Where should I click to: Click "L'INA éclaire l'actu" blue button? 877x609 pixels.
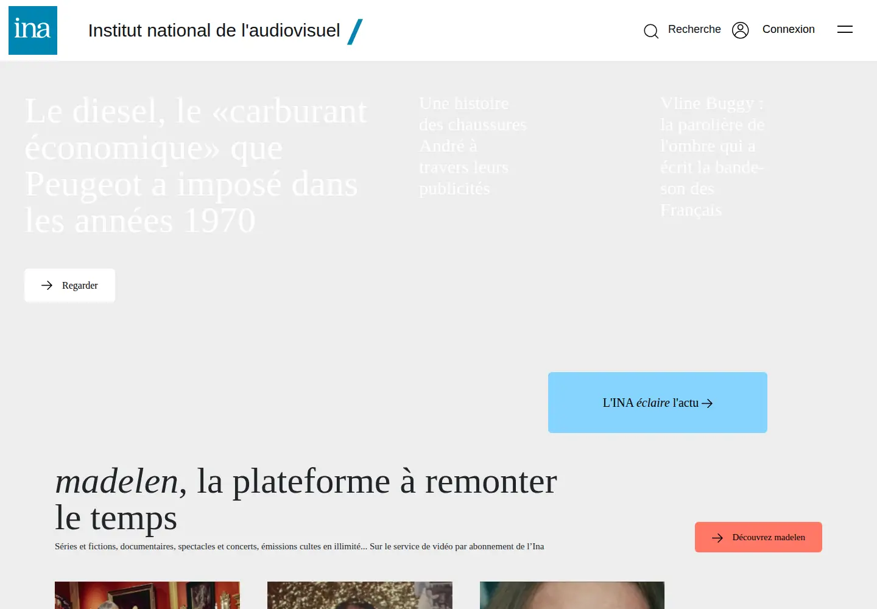click(658, 403)
